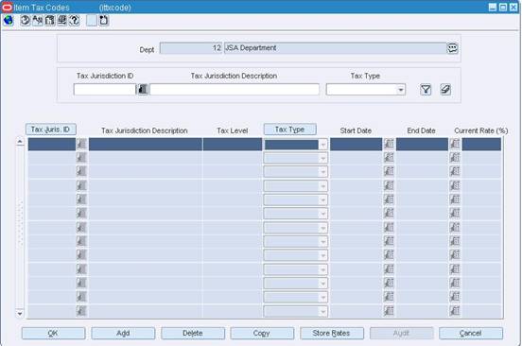
Task: Open the Tax Type filter dropdown
Action: pyautogui.click(x=401, y=90)
